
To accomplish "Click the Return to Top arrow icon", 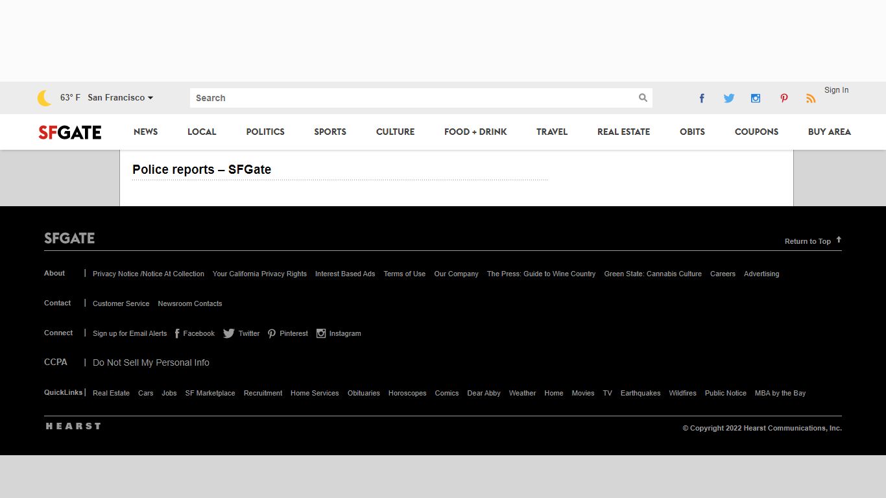I will [x=839, y=240].
